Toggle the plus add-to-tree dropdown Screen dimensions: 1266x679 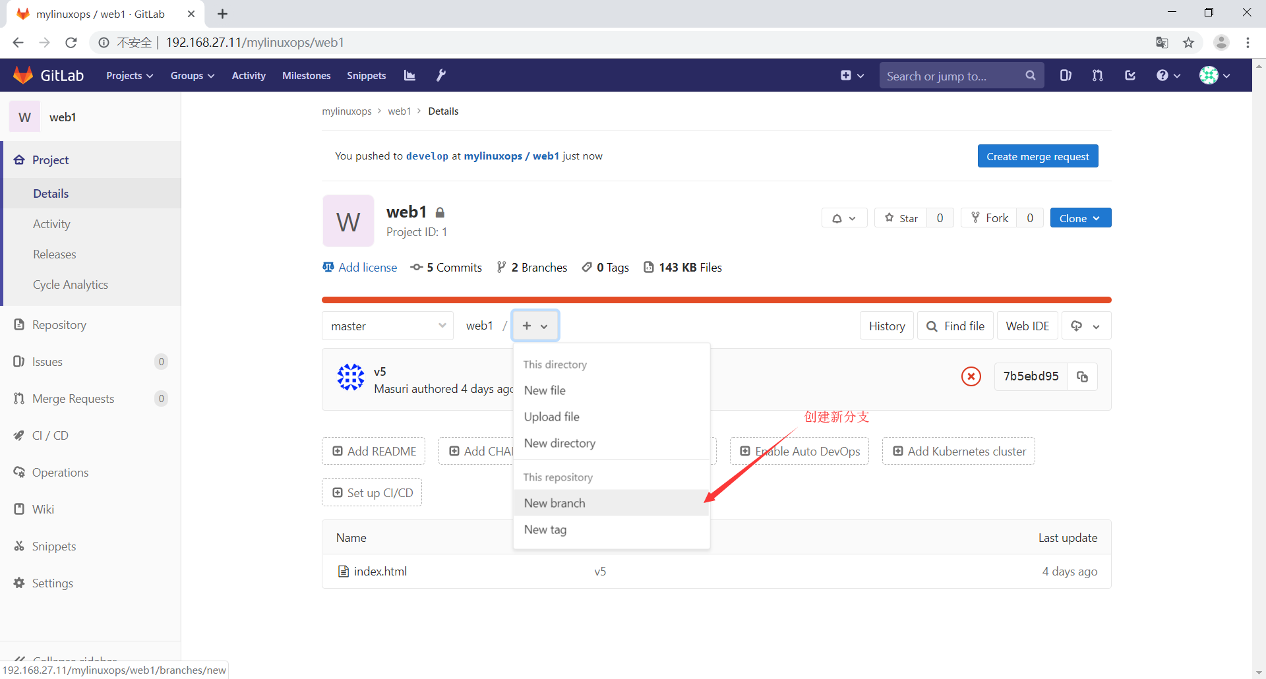[x=535, y=326]
